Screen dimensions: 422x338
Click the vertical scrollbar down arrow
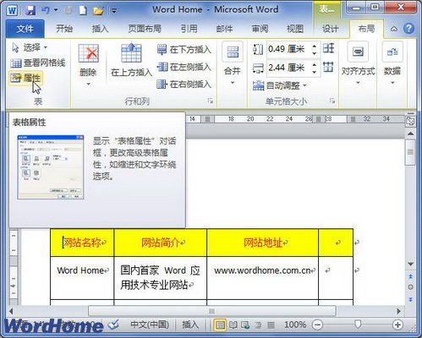[410, 264]
